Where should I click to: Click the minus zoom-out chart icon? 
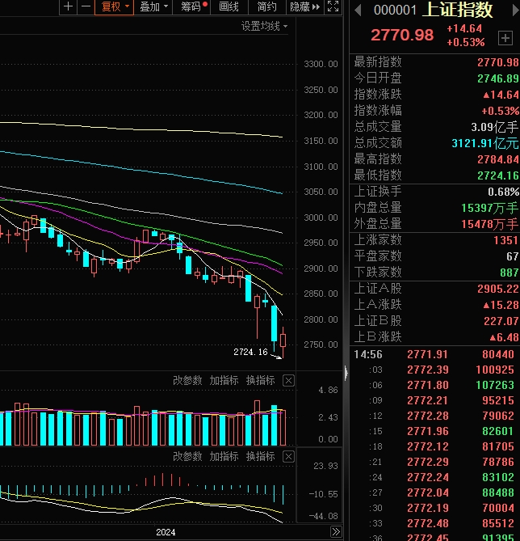86,6
